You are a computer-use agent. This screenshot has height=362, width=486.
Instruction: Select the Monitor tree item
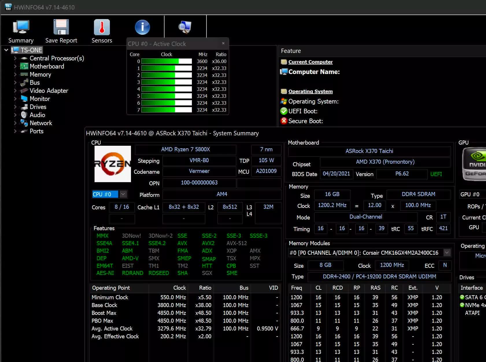pyautogui.click(x=40, y=99)
